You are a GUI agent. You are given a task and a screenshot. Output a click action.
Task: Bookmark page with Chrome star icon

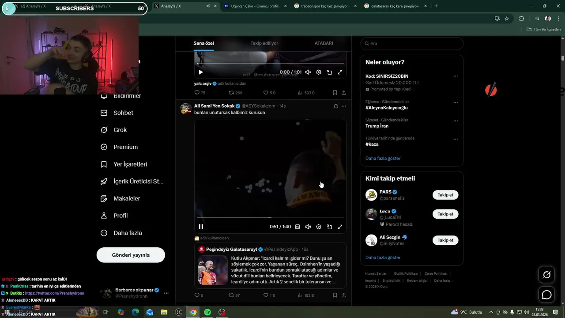click(507, 19)
